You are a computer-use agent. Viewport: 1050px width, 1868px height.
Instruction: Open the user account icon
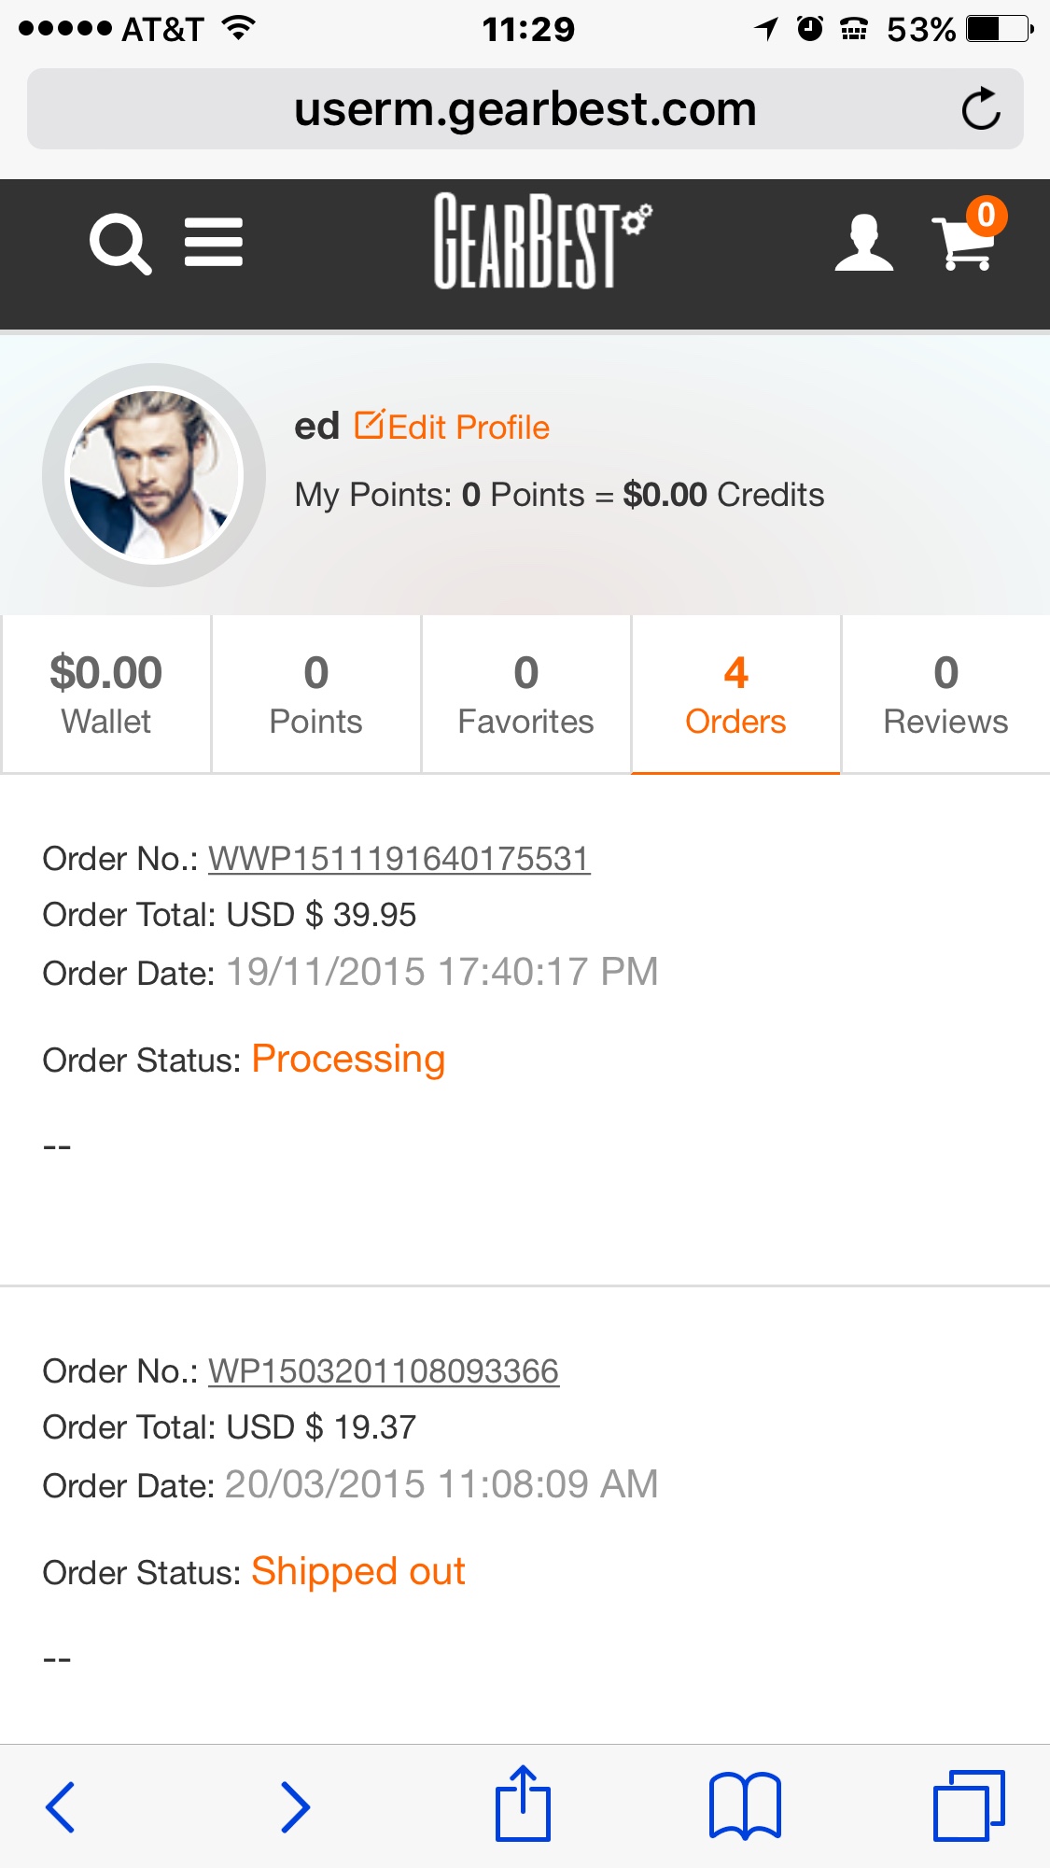coord(863,243)
